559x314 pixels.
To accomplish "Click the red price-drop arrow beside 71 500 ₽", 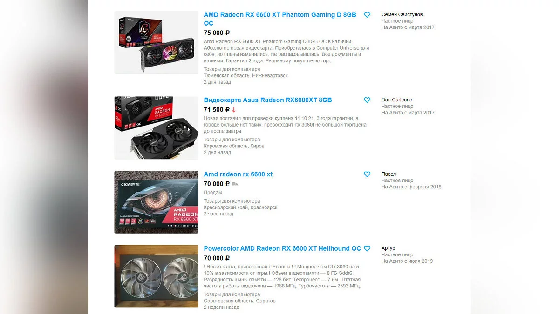I will [234, 110].
